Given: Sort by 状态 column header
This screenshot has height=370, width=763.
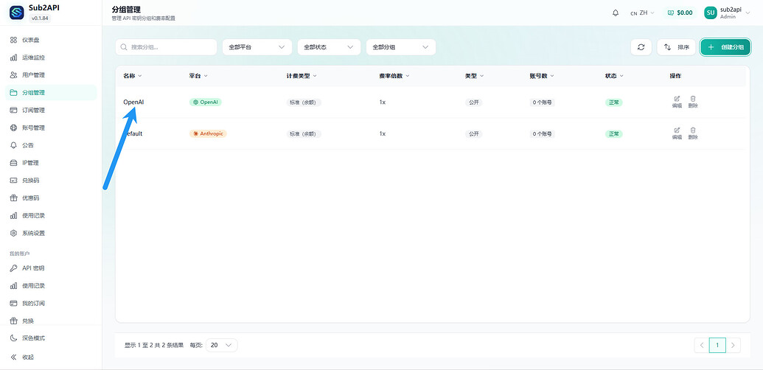Looking at the screenshot, I should tap(614, 76).
